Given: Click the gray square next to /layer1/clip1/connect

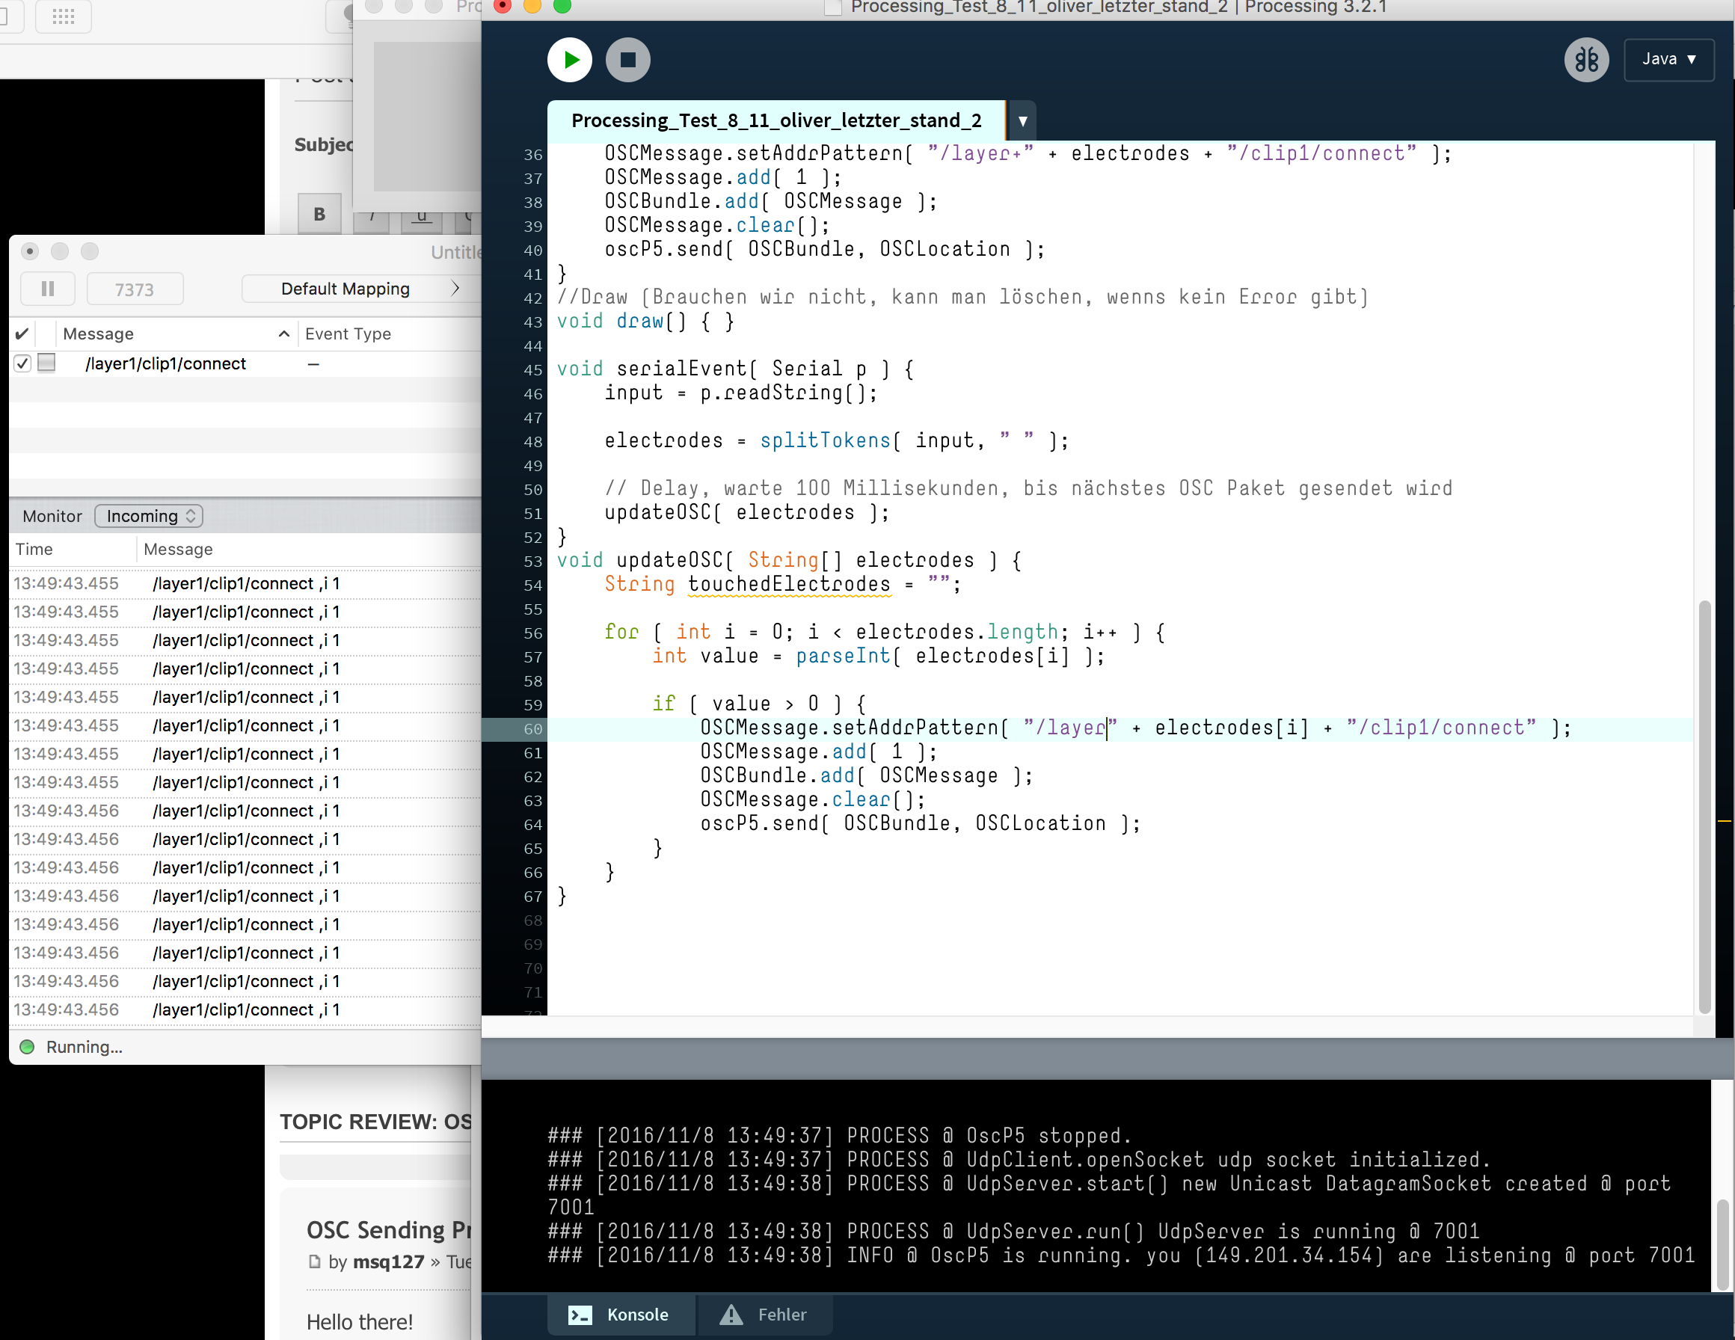Looking at the screenshot, I should (x=47, y=363).
